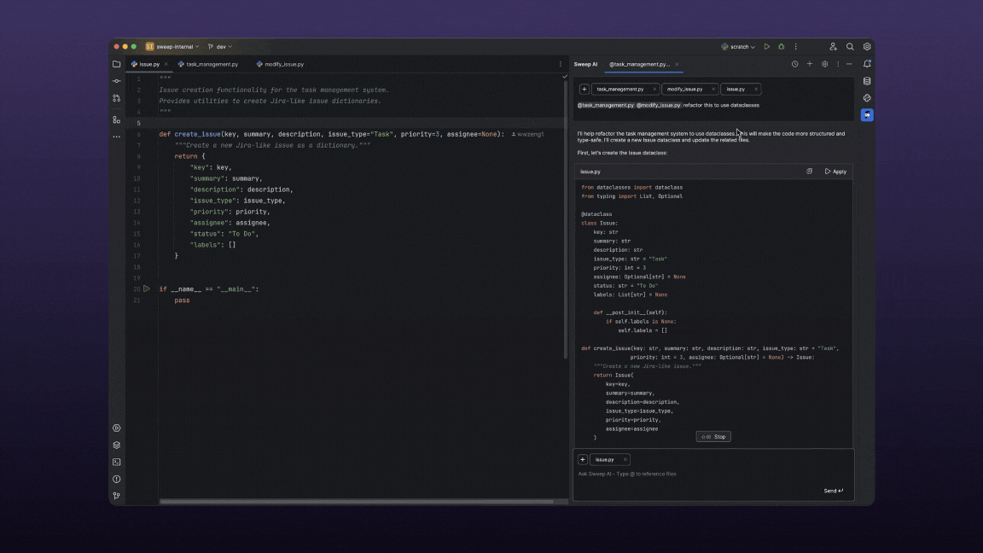Show more tool windows ellipsis in left sidebar
The width and height of the screenshot is (983, 553).
coord(117,137)
